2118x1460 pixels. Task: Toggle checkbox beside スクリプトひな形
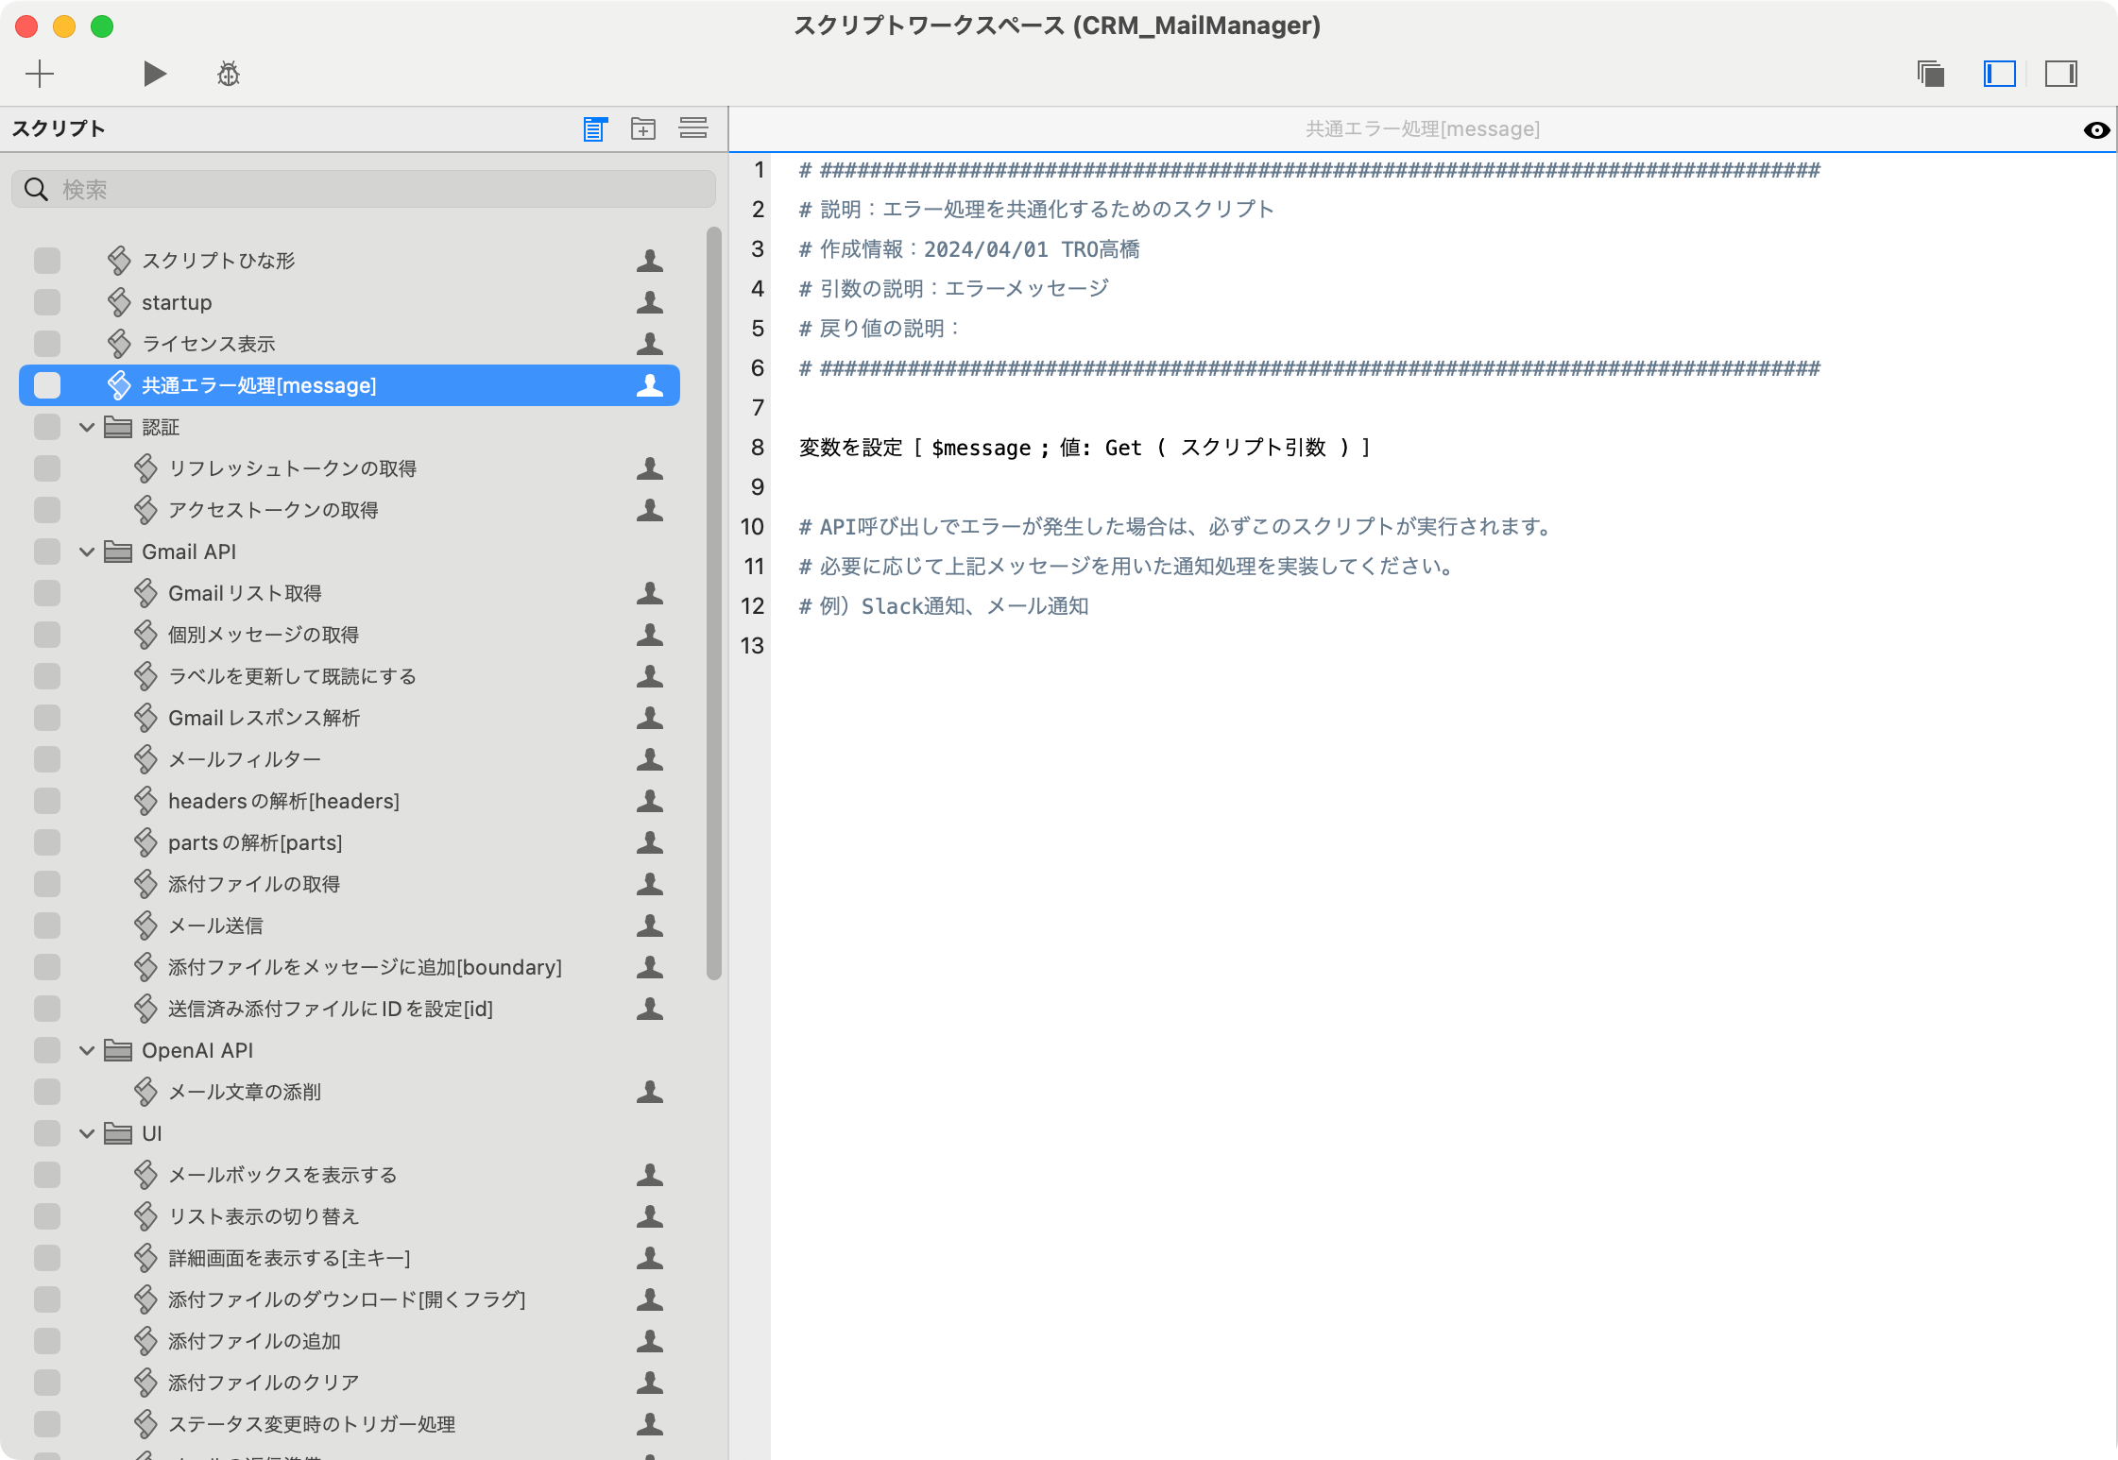coord(45,259)
